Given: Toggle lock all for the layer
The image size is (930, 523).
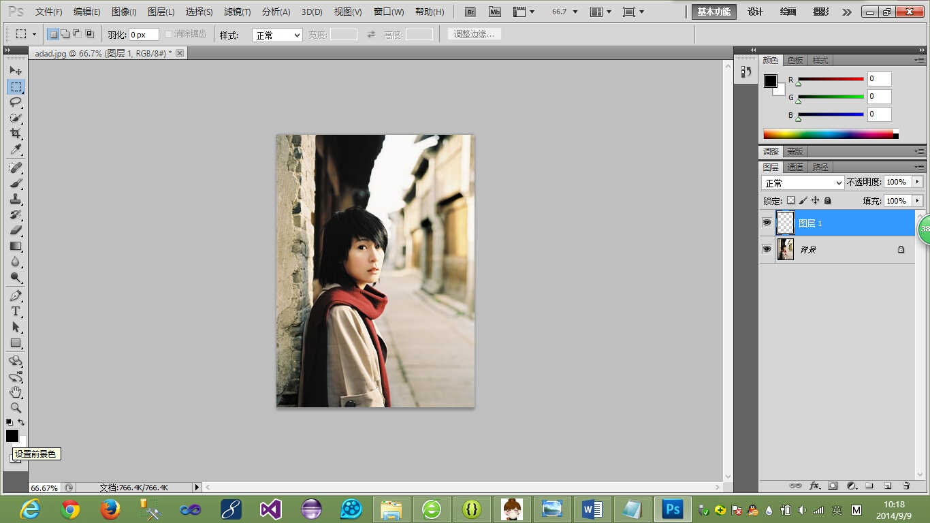Looking at the screenshot, I should [x=828, y=201].
